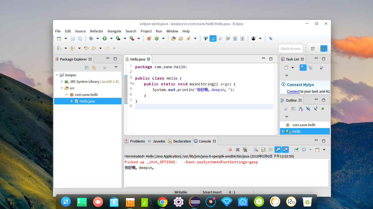Screen dimensions: 373x209
Task: Select com.zane.hell0 in the Outline
Action: 304,125
